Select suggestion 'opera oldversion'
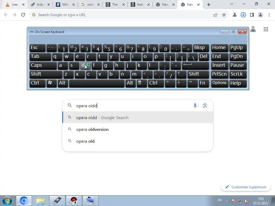The image size is (275, 206). (138, 130)
